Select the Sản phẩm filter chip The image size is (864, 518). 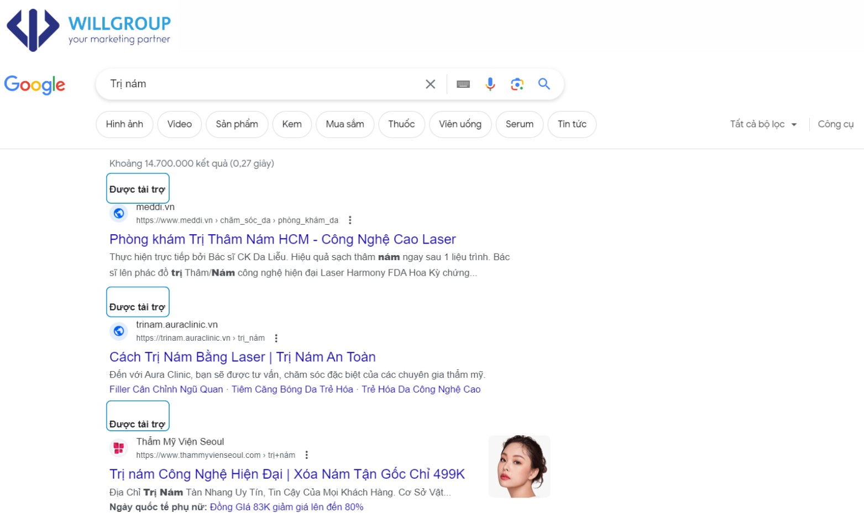[237, 124]
